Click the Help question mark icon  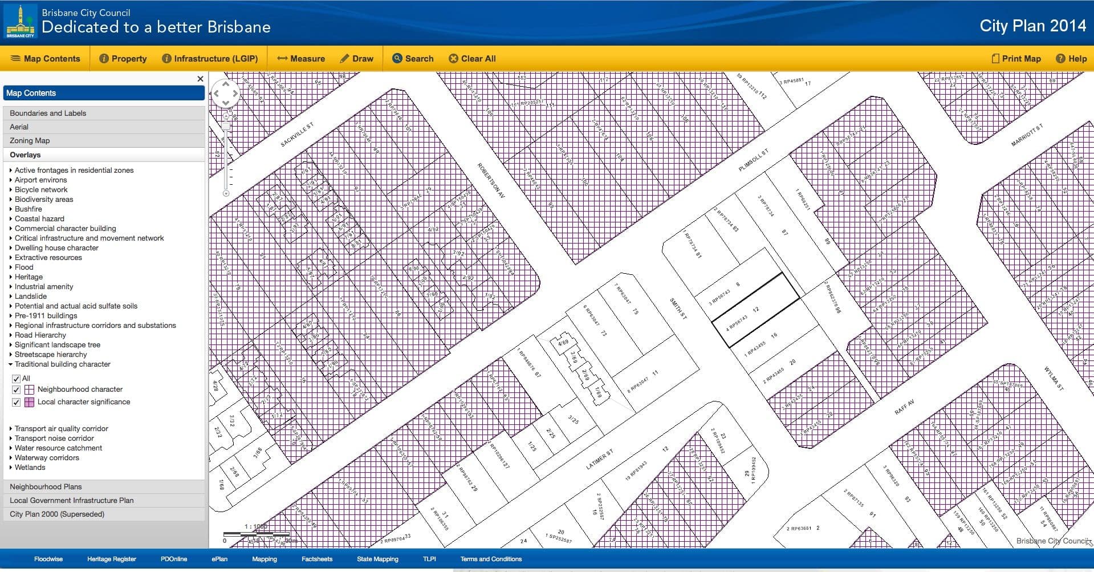[x=1060, y=59]
